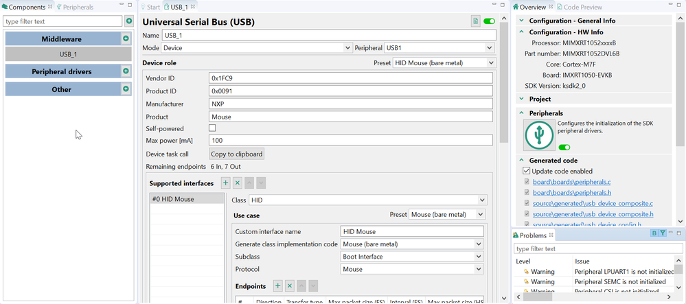Toggle the checkbox beside usb_device_composite.c
The height and width of the screenshot is (304, 686).
(x=527, y=203)
